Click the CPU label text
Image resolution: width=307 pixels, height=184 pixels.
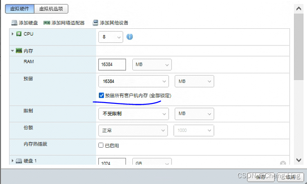point(28,34)
